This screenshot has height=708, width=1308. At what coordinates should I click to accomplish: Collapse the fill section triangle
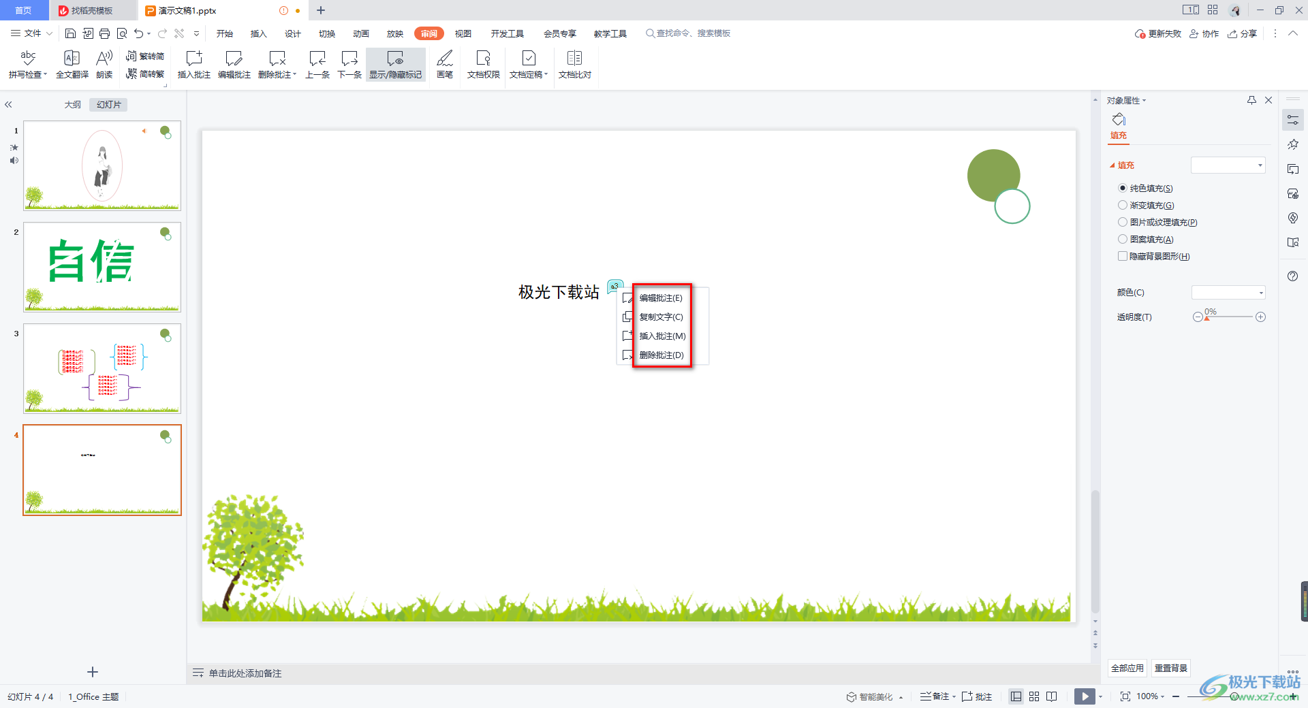tap(1112, 165)
